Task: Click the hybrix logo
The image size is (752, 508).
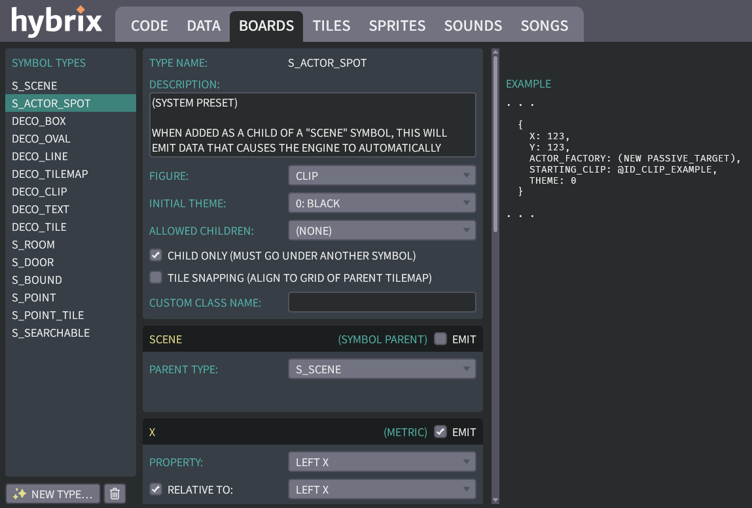Action: [56, 21]
